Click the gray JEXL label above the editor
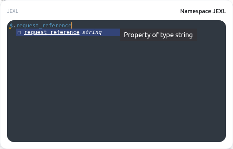Image resolution: width=233 pixels, height=149 pixels. tap(12, 11)
